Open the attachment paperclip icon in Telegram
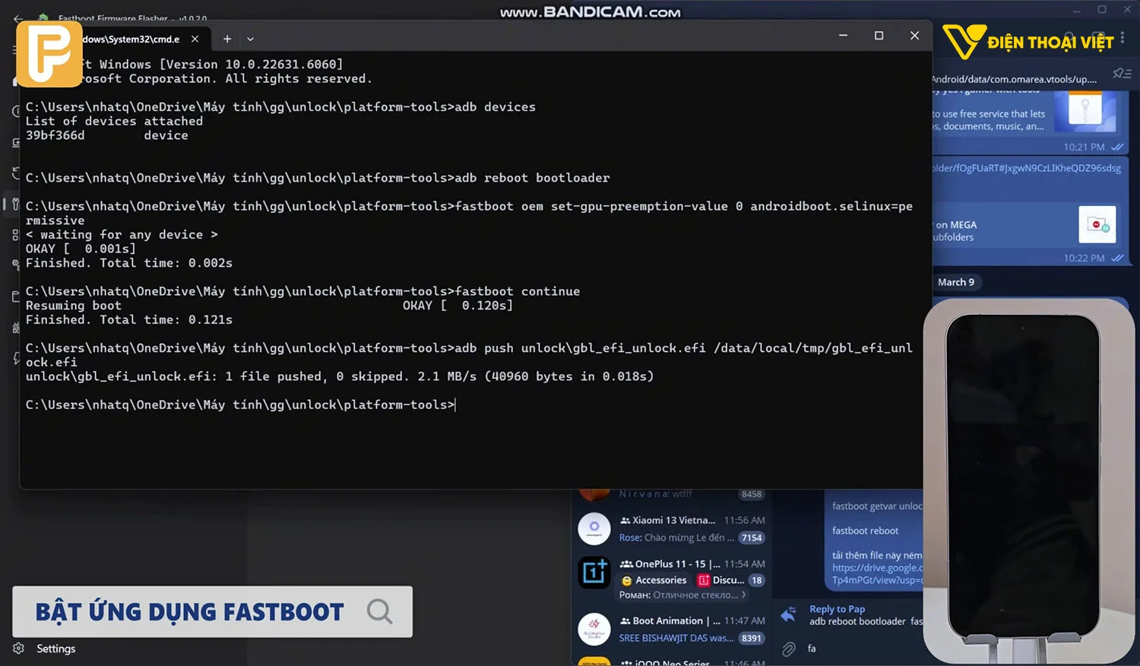This screenshot has height=666, width=1140. click(789, 649)
